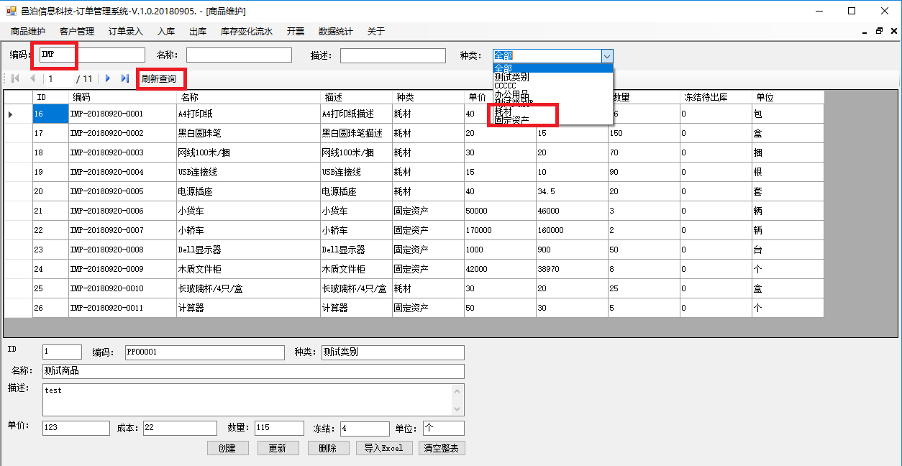
Task: Focus the detail 种类 field showing 测试类别
Action: 393,352
